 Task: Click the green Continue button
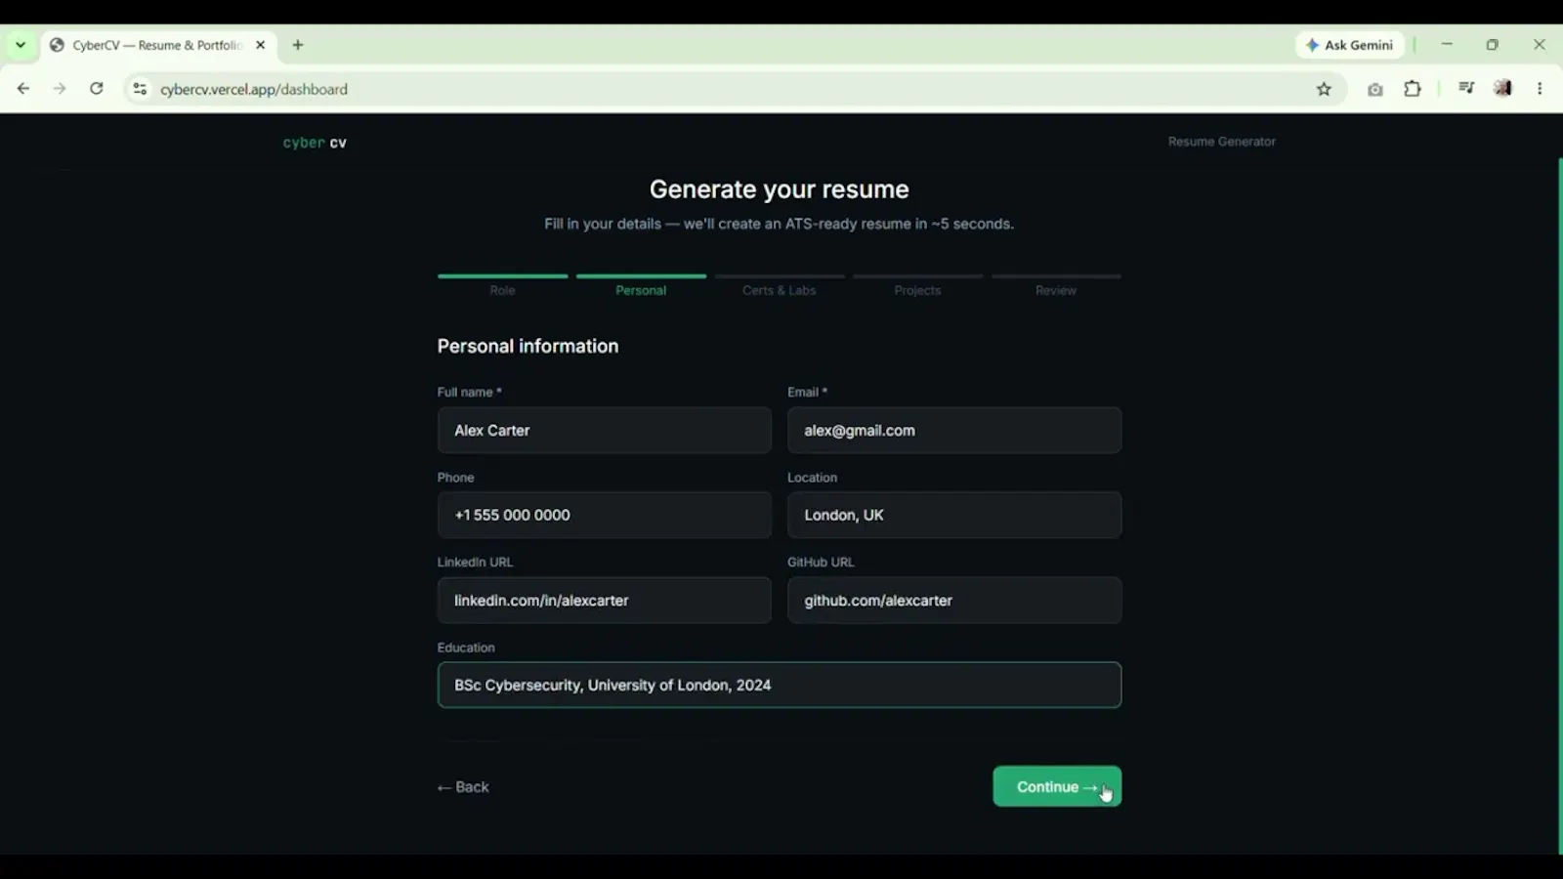[x=1057, y=786]
